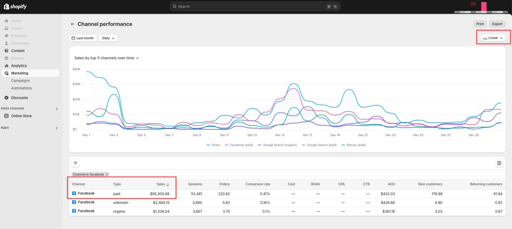Image resolution: width=512 pixels, height=229 pixels.
Task: Toggle Facebook (paid) series in legend
Action: pos(239,145)
